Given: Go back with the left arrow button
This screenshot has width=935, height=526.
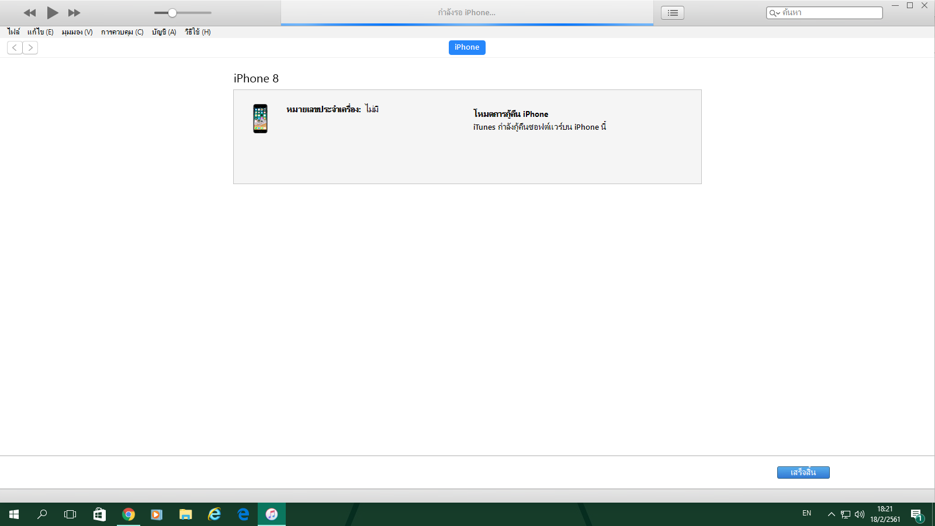Looking at the screenshot, I should [x=15, y=48].
